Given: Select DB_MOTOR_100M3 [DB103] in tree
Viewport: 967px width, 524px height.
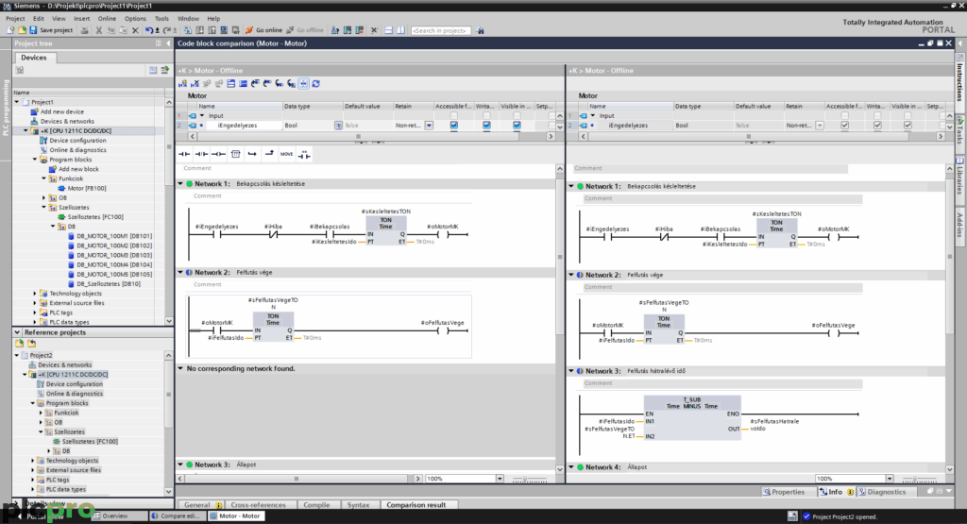Looking at the screenshot, I should tap(114, 255).
